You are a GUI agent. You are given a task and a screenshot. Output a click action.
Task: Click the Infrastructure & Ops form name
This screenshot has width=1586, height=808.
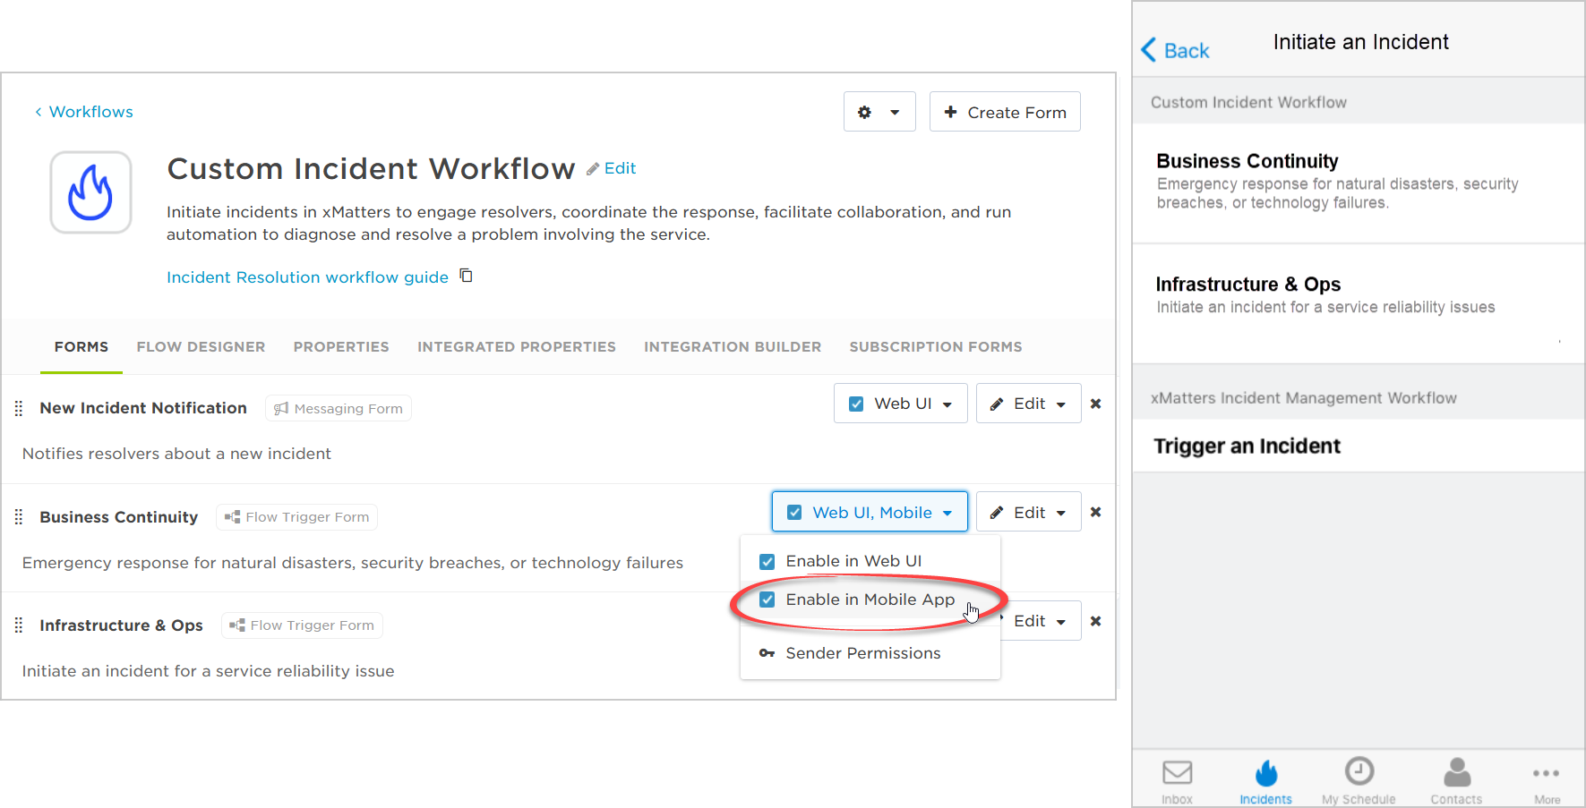121,625
